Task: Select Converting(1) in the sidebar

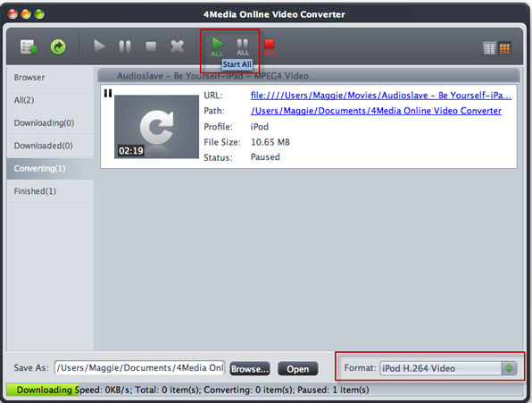Action: pyautogui.click(x=50, y=168)
